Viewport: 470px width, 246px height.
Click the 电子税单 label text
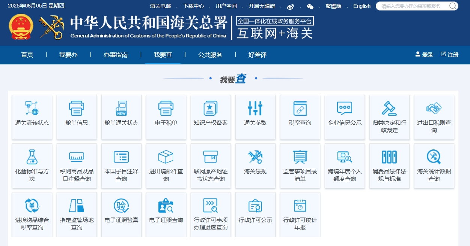pos(166,123)
